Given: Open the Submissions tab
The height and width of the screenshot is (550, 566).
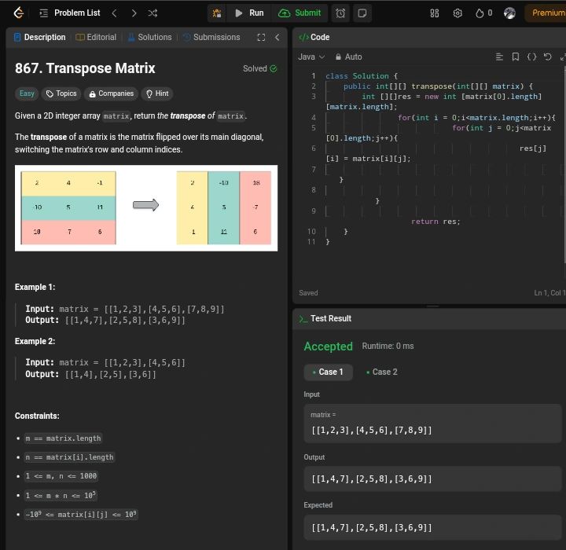Looking at the screenshot, I should pos(211,37).
